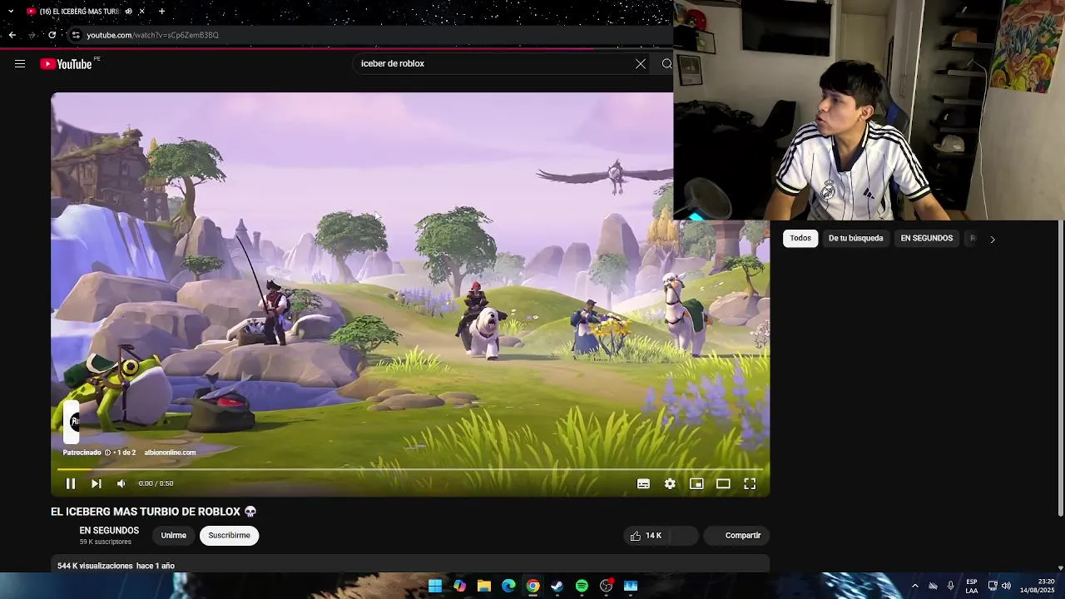Click Chrome icon in the taskbar

point(532,586)
